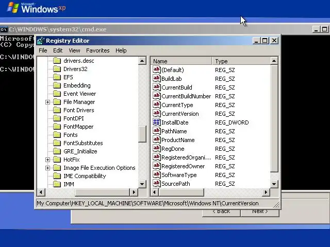Image resolution: width=330 pixels, height=247 pixels.
Task: Click tree pane vertical scroll down arrow
Action: coord(142,184)
